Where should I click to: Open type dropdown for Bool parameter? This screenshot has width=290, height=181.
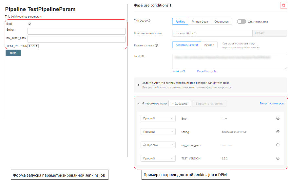coord(158,118)
